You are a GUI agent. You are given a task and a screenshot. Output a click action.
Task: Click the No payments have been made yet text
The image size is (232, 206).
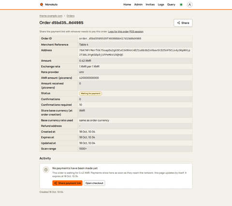point(75,168)
